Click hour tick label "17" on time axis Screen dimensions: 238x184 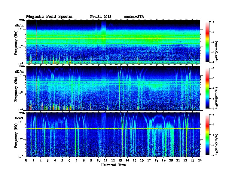149,161
